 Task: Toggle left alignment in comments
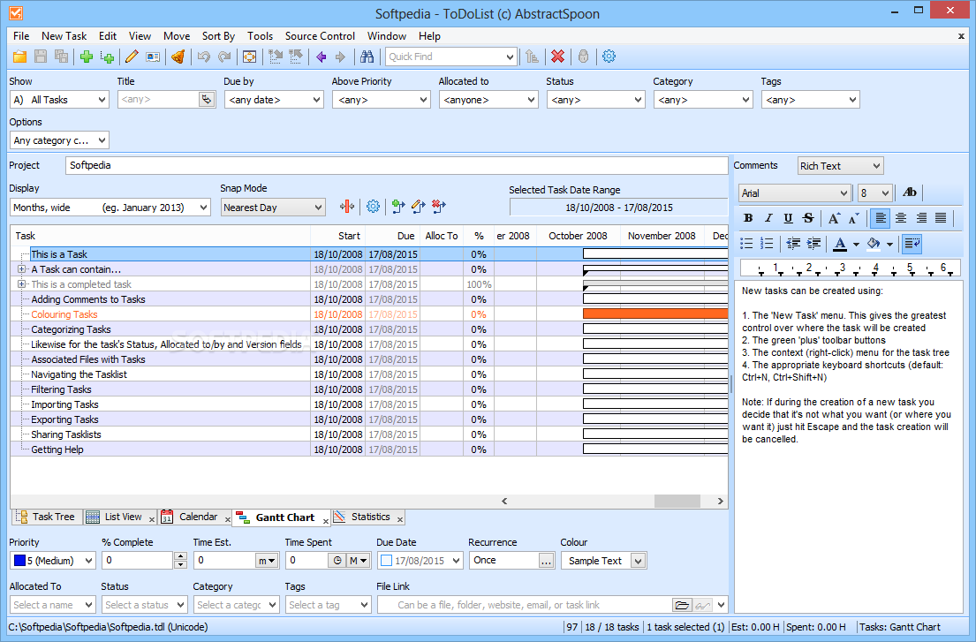tap(880, 218)
